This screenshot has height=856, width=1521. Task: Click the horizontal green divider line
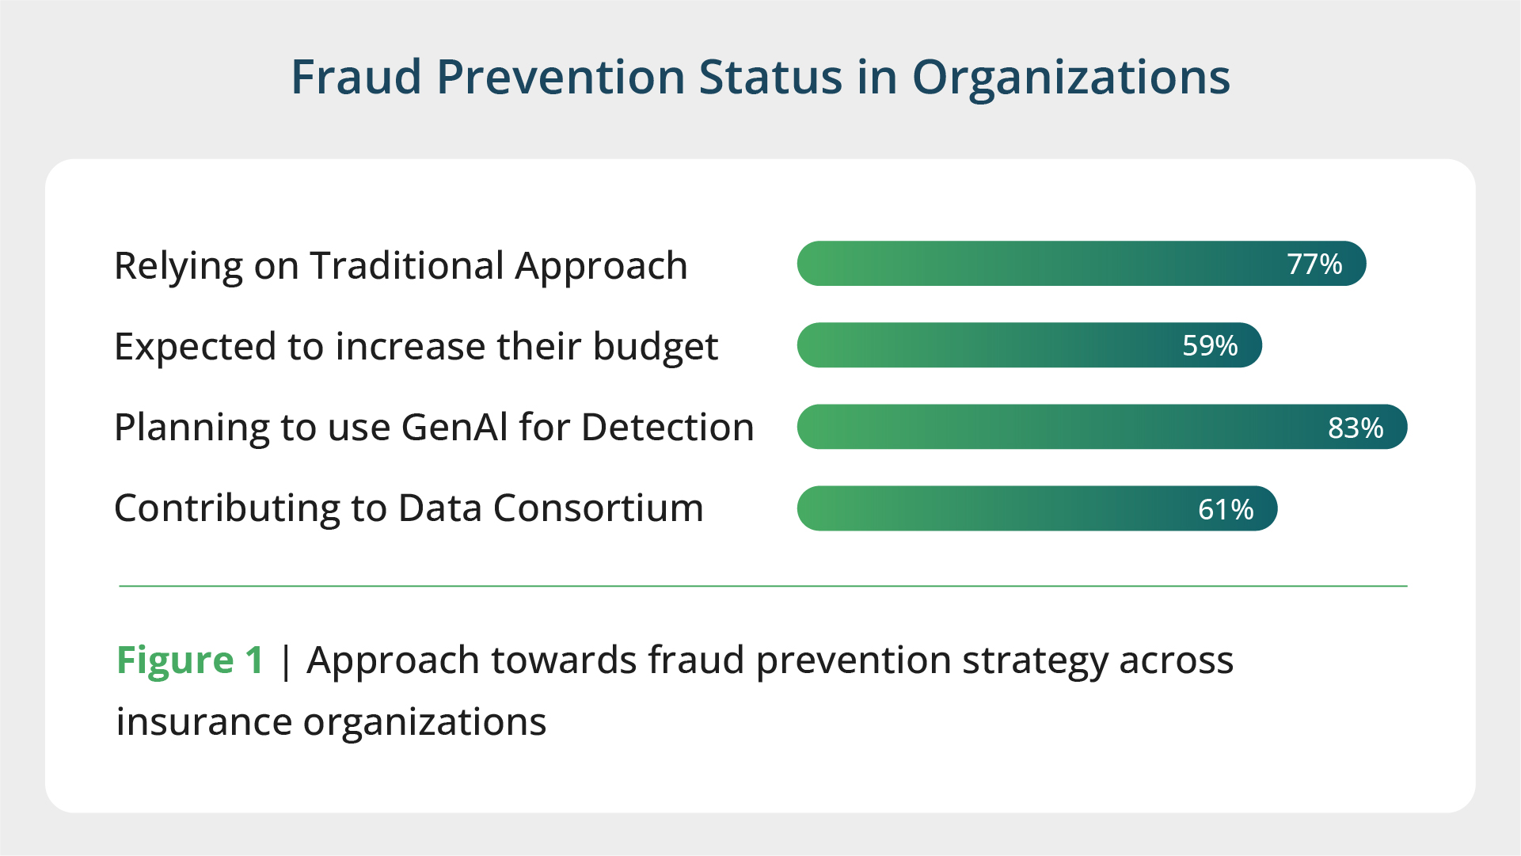coord(762,586)
